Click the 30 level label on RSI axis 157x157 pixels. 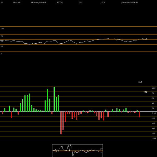point(2,46)
